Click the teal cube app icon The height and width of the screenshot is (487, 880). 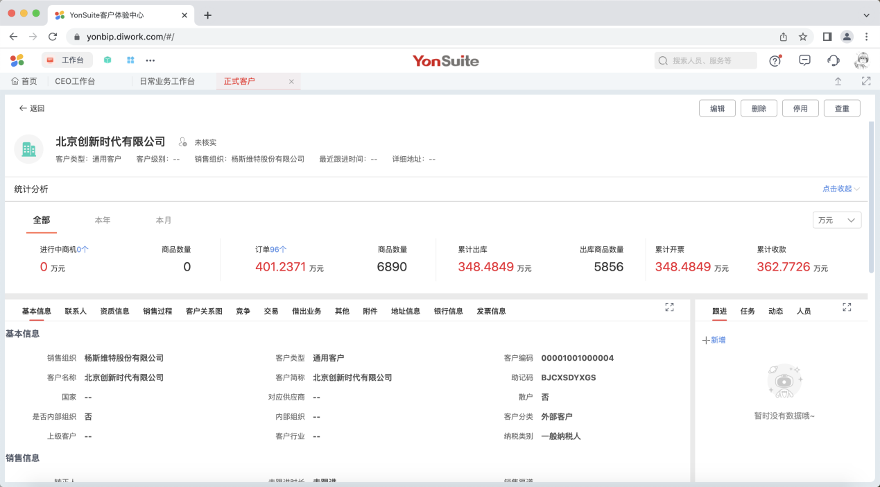point(107,60)
